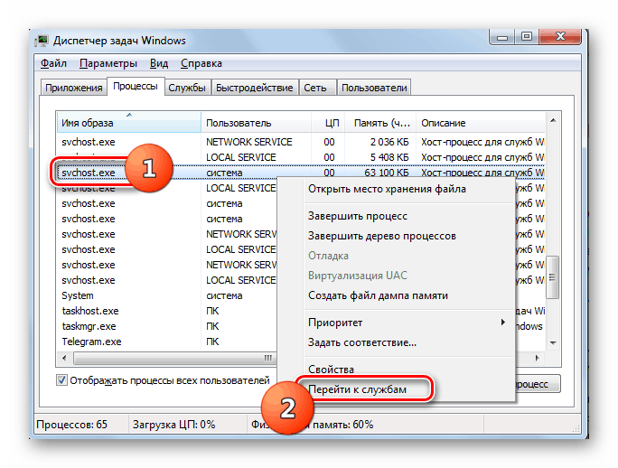Click horizontal scrollbar left arrow
This screenshot has width=618, height=468.
point(64,358)
